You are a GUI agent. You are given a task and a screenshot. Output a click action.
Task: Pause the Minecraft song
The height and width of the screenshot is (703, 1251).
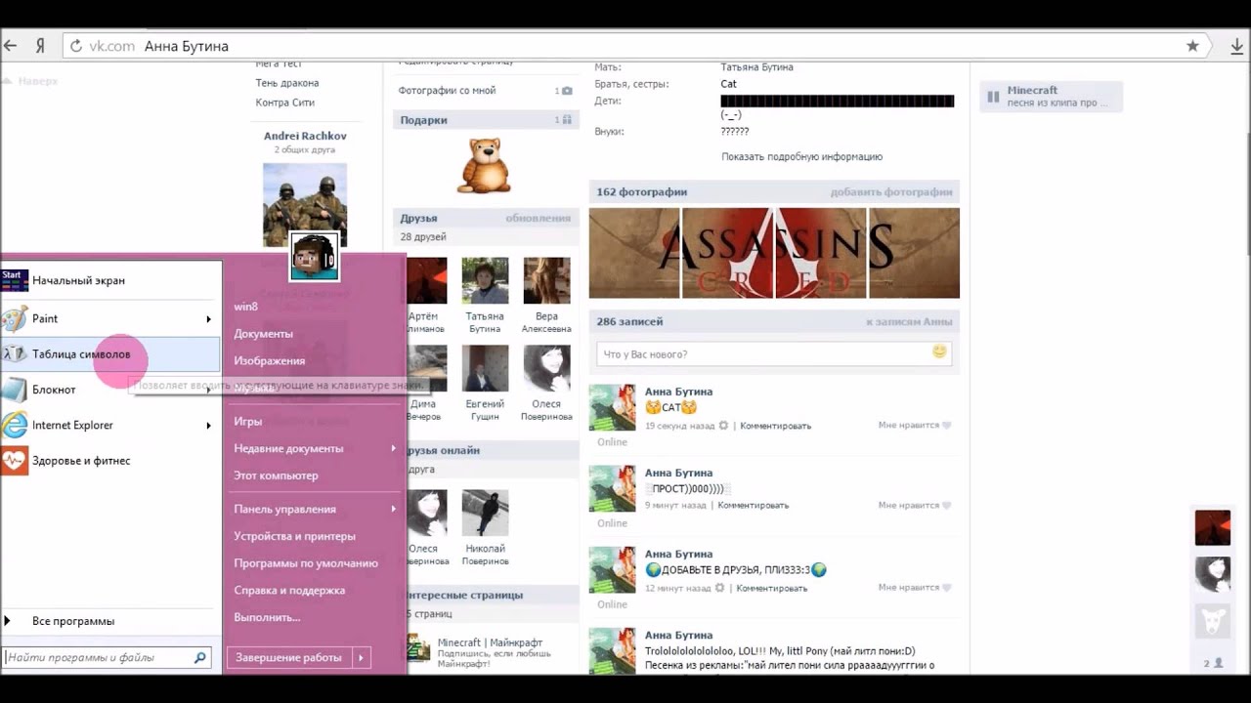click(993, 97)
